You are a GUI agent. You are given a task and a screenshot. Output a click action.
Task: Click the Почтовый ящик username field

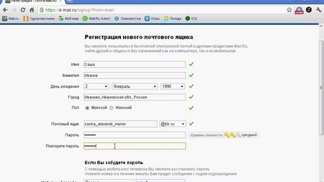[120, 124]
